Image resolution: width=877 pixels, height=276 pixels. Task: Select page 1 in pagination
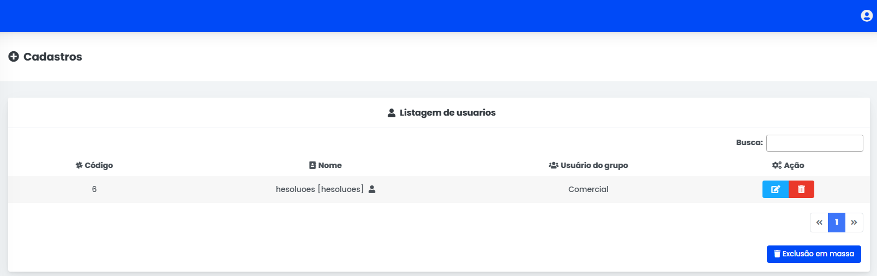click(837, 223)
